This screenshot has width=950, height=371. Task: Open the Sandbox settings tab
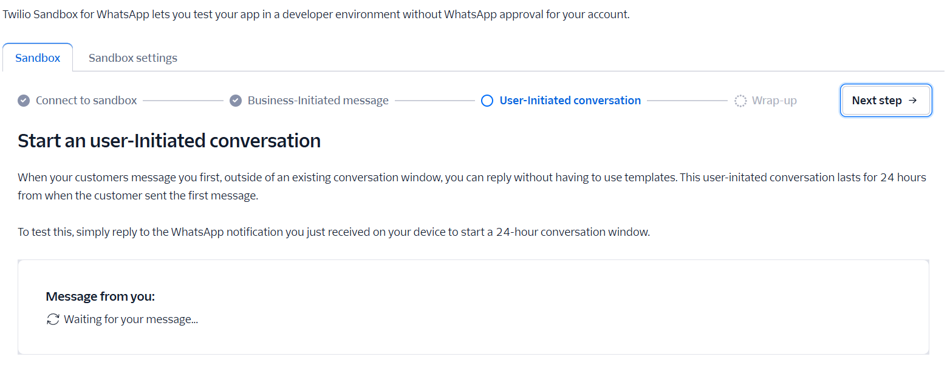pos(133,58)
